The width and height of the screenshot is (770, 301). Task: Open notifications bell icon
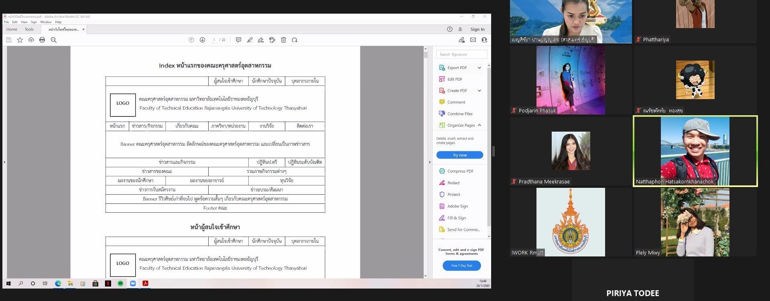pyautogui.click(x=460, y=29)
